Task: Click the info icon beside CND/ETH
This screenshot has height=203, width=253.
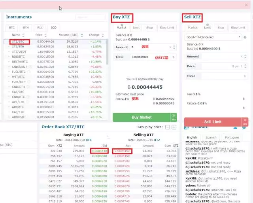Action: 28,87
